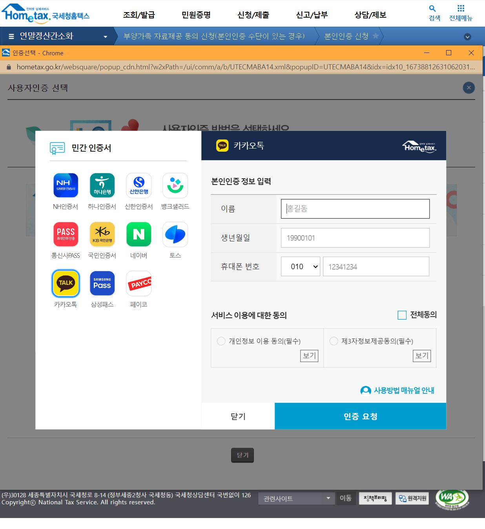Open the 전체메뉴 grid icon

(461, 8)
